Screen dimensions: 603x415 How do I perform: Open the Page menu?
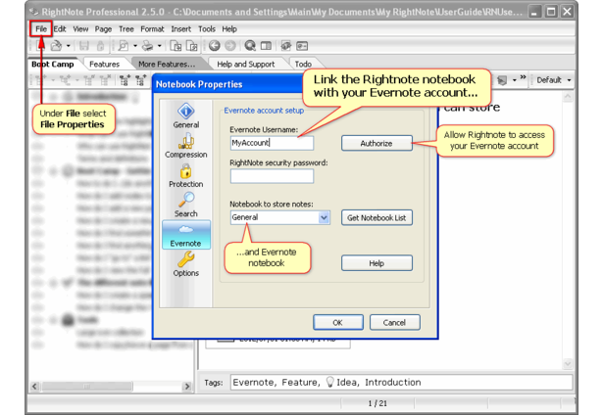coord(103,28)
